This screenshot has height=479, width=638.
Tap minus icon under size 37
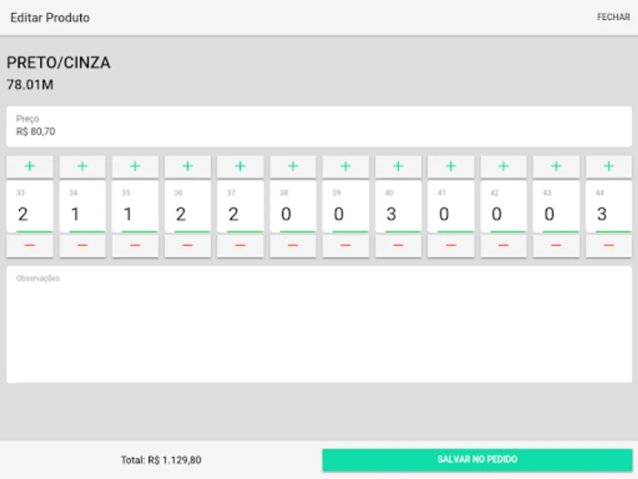[240, 246]
